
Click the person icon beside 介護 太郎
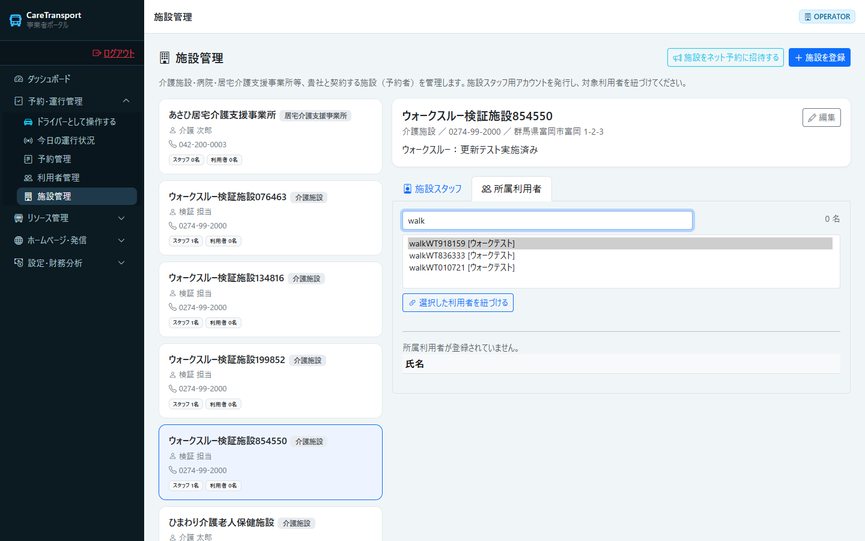click(172, 537)
